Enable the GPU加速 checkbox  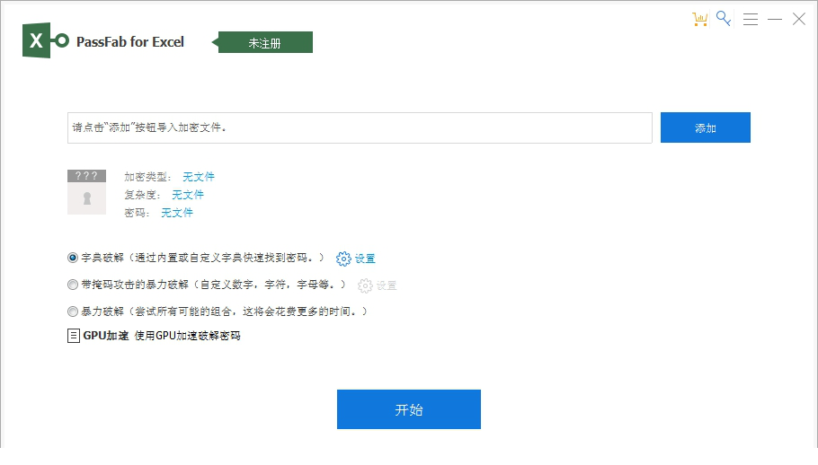[74, 336]
